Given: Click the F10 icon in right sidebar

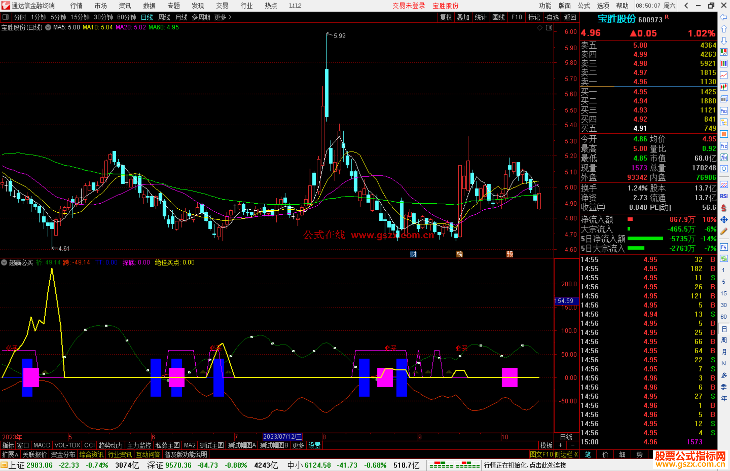Looking at the screenshot, I should click(x=724, y=111).
